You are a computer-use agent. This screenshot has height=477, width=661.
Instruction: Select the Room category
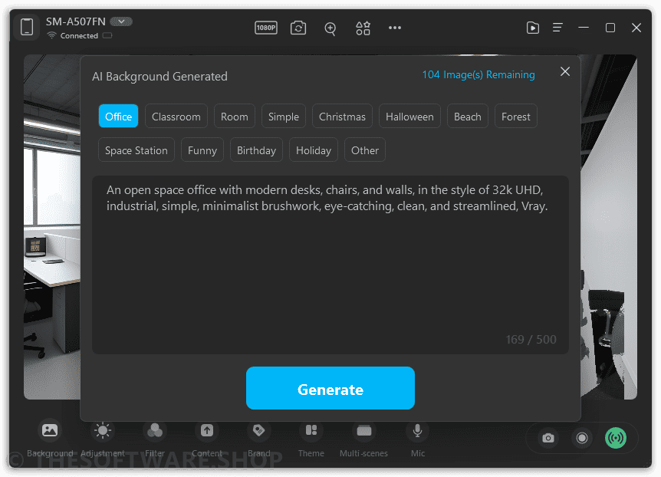point(235,117)
